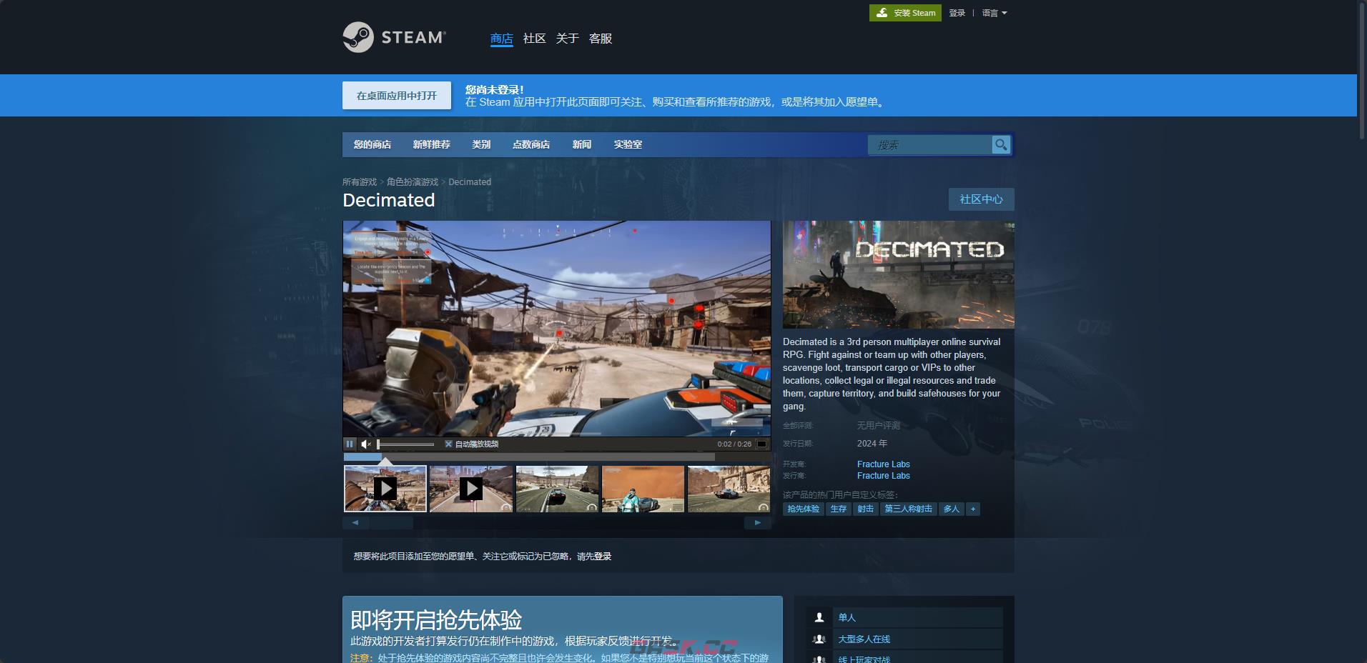Open the 新闻 news tab
This screenshot has width=1367, height=663.
[x=582, y=144]
